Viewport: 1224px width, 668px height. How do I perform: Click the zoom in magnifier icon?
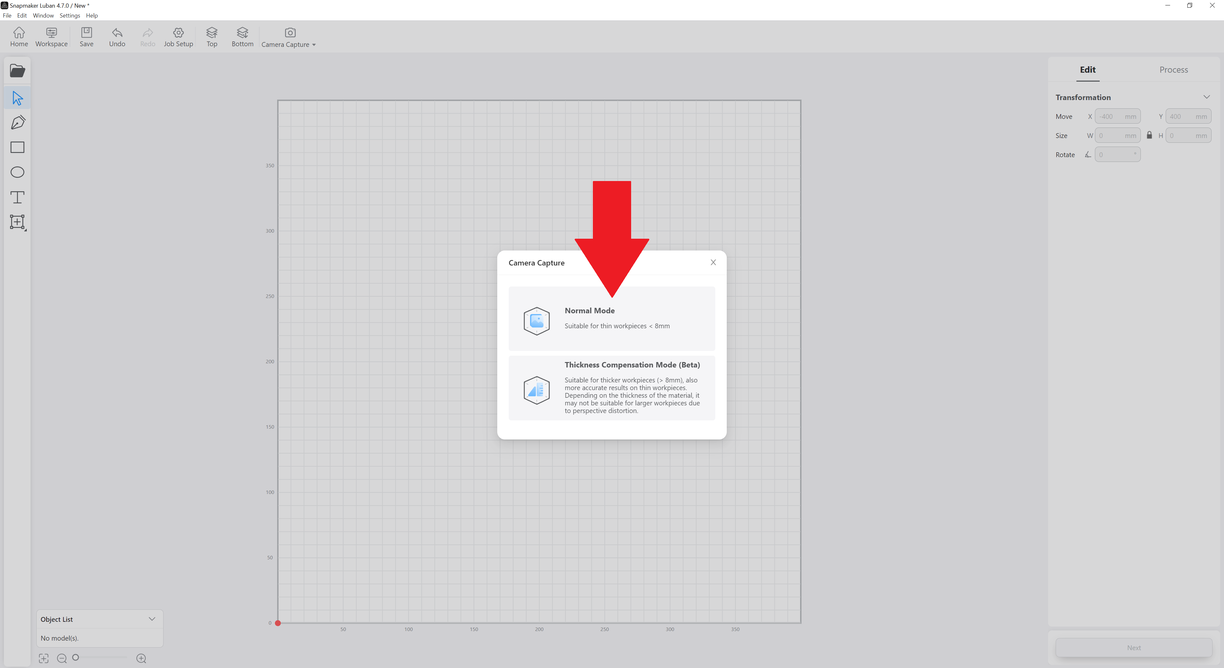[x=141, y=658]
